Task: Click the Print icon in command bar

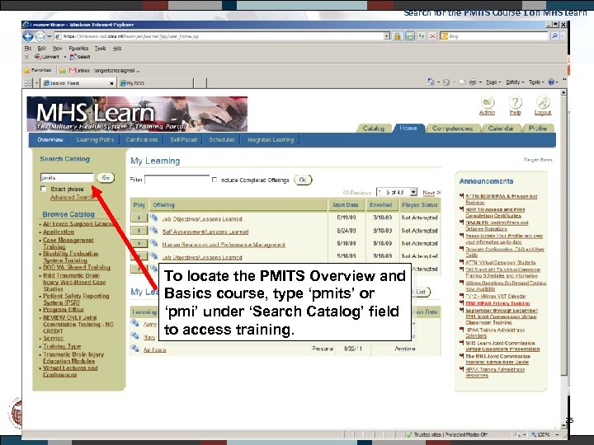Action: (473, 82)
